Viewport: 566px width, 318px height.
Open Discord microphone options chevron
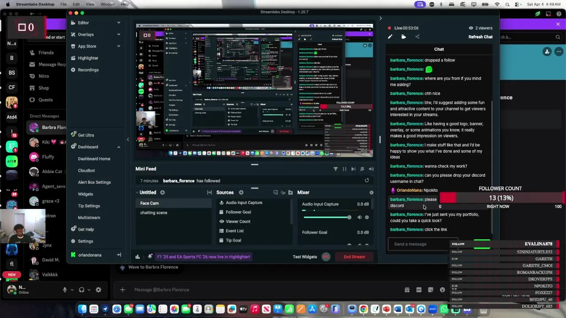pyautogui.click(x=72, y=290)
